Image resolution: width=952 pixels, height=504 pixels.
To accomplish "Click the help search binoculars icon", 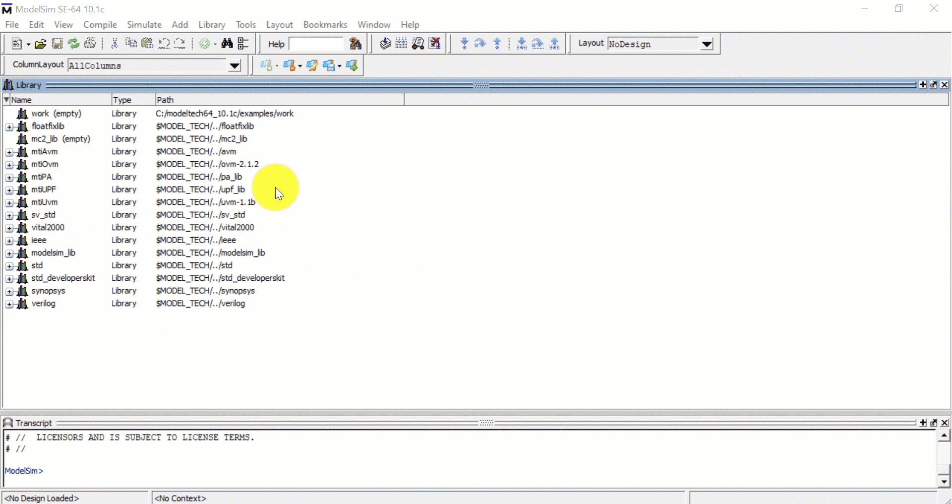I will pos(356,44).
